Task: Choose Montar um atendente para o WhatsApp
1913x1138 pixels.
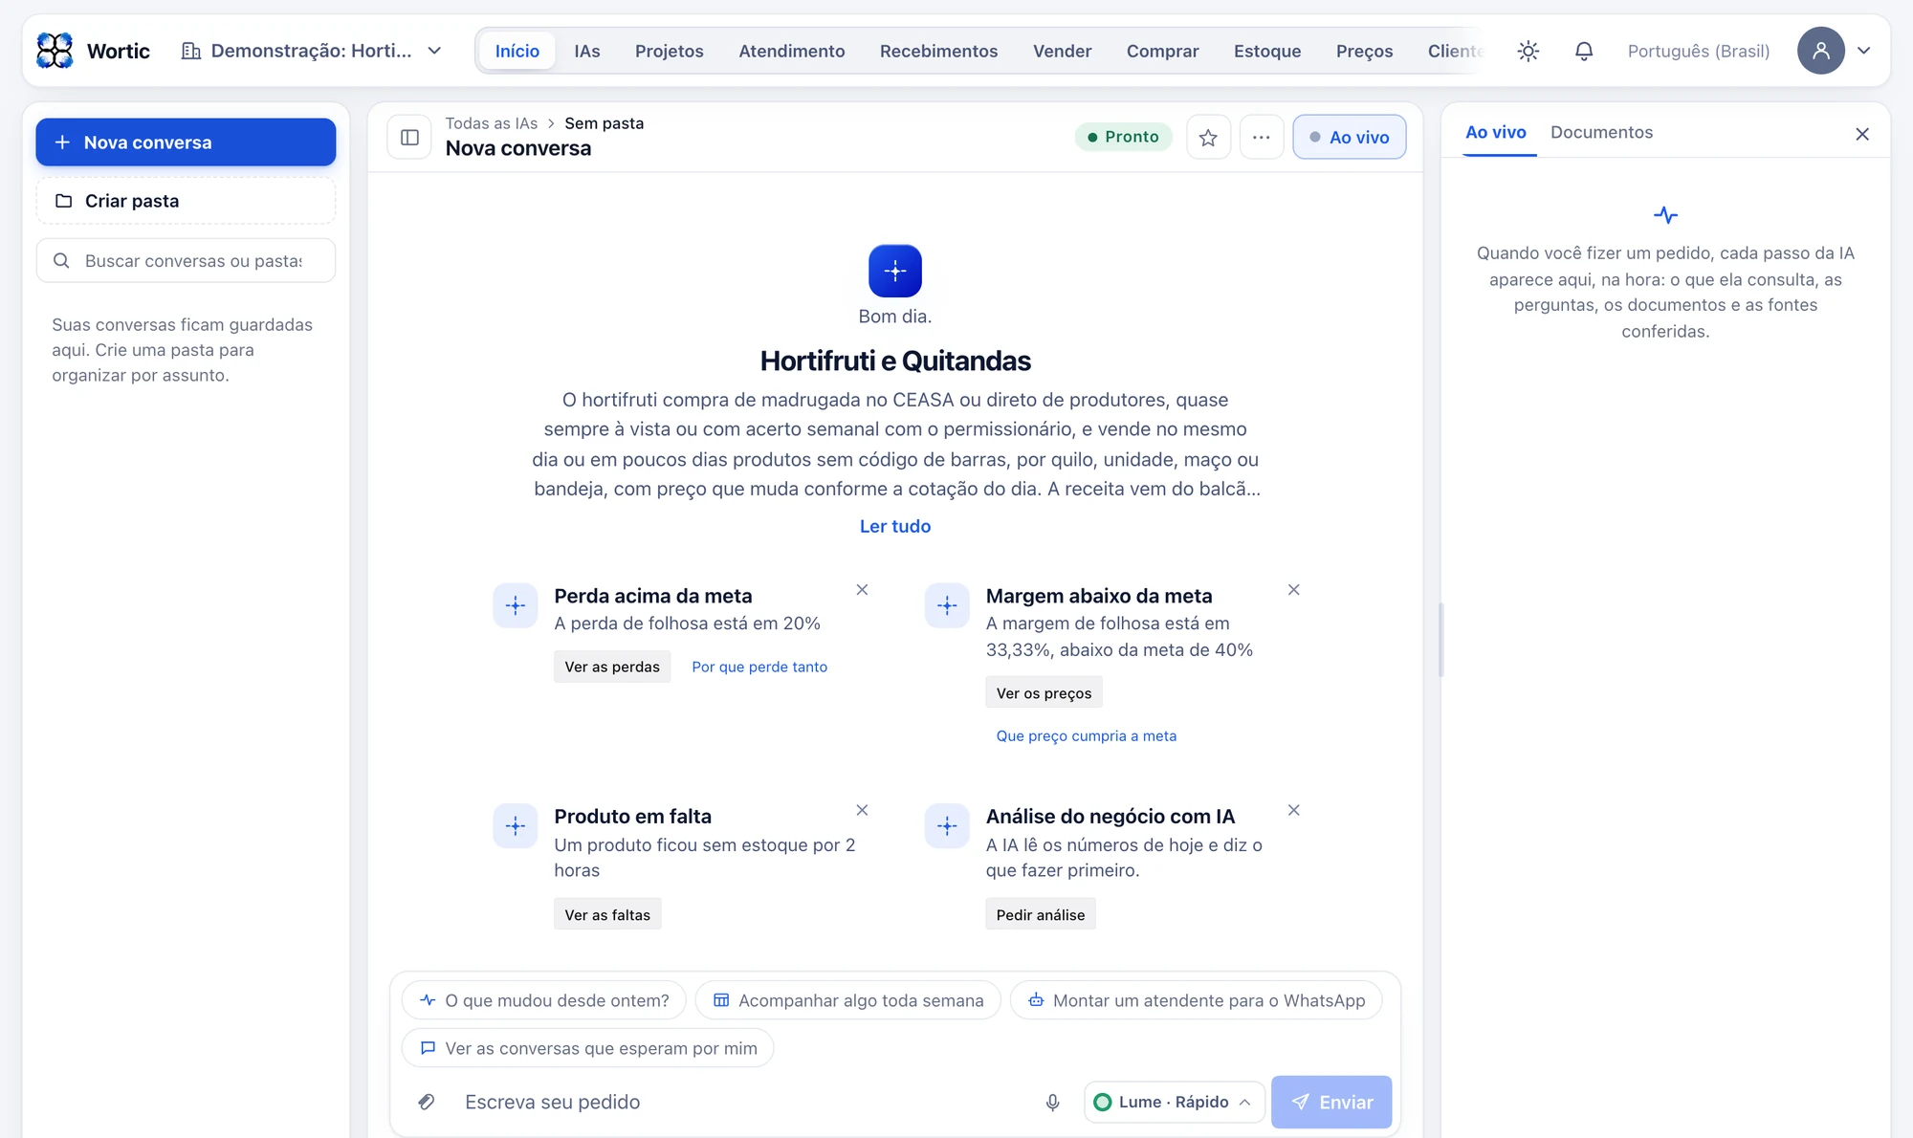Action: (x=1196, y=1000)
